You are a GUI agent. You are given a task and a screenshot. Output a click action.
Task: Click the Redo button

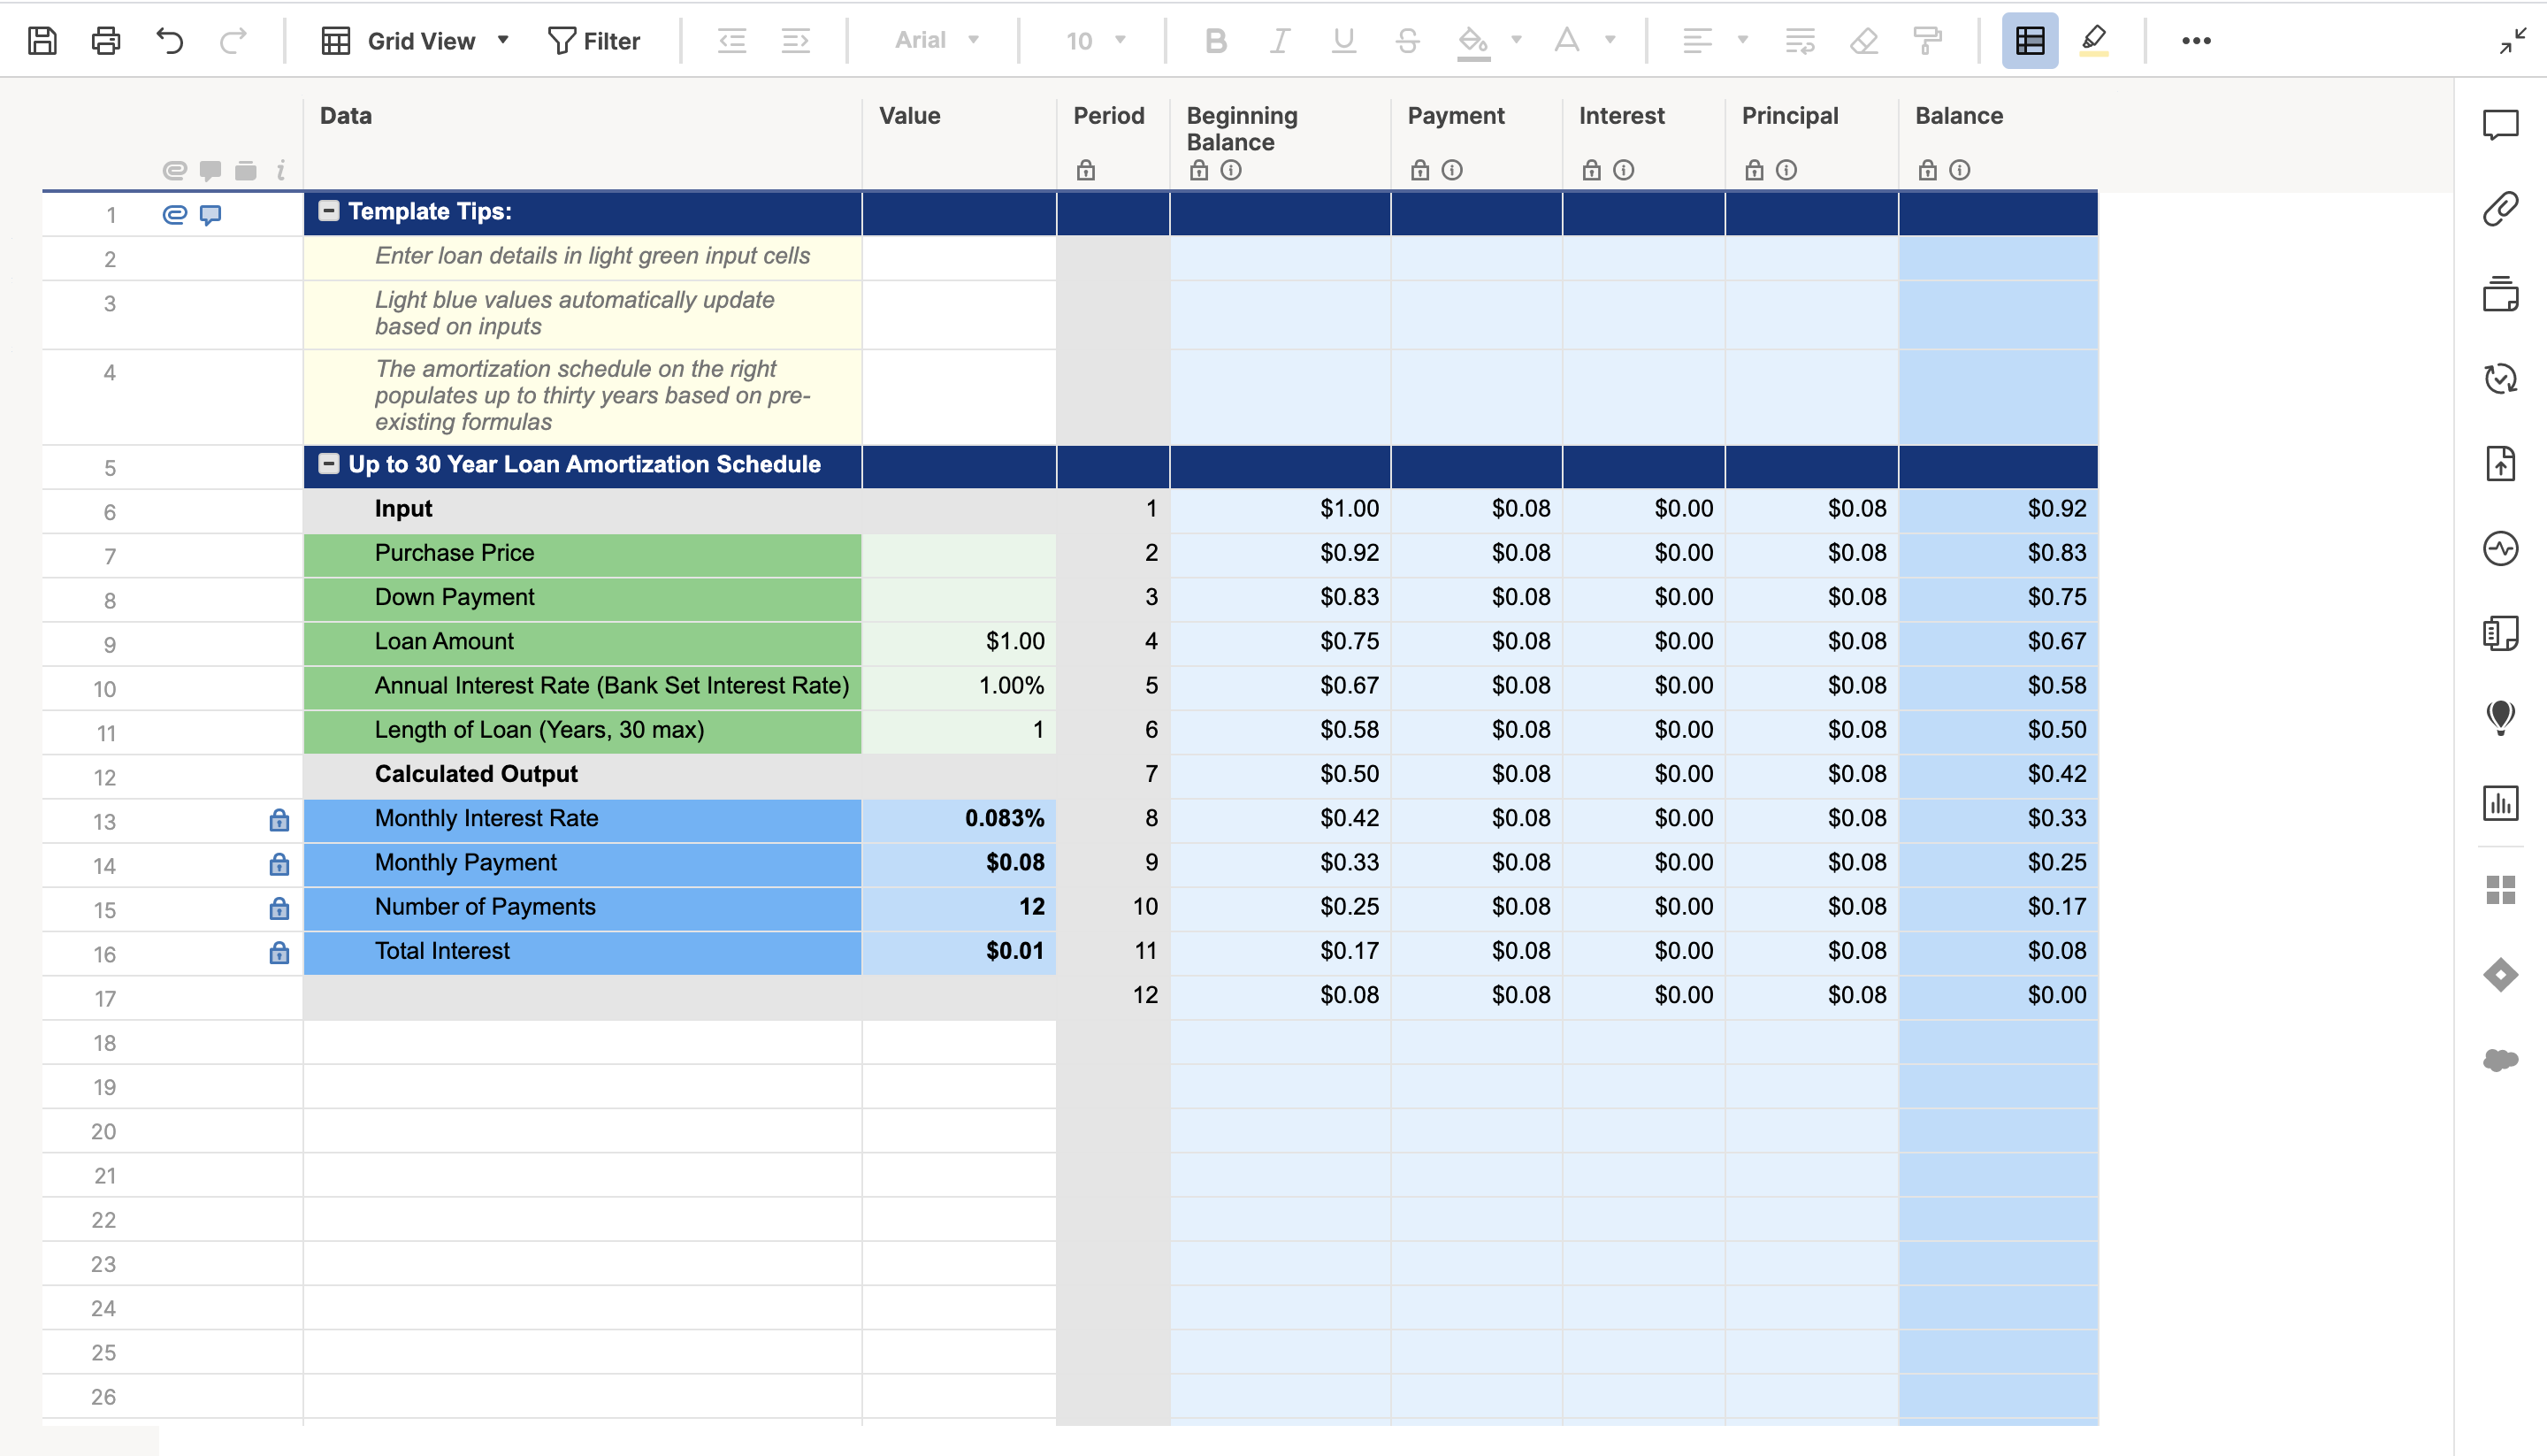[x=233, y=40]
